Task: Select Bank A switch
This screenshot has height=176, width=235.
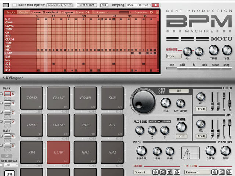Action: [7, 94]
